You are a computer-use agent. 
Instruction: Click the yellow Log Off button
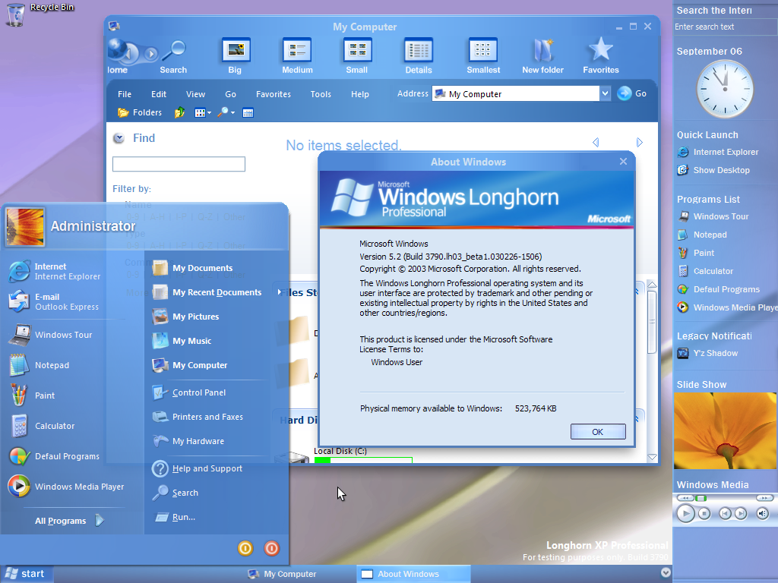pos(245,548)
